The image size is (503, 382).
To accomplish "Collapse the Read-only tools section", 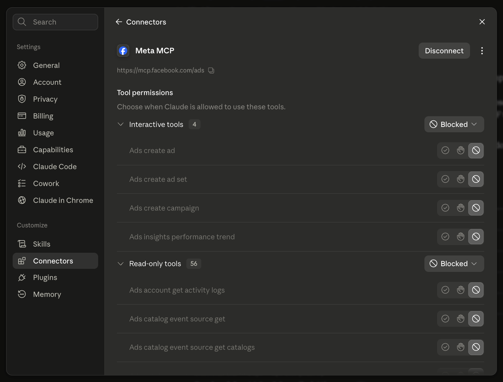I will 120,263.
